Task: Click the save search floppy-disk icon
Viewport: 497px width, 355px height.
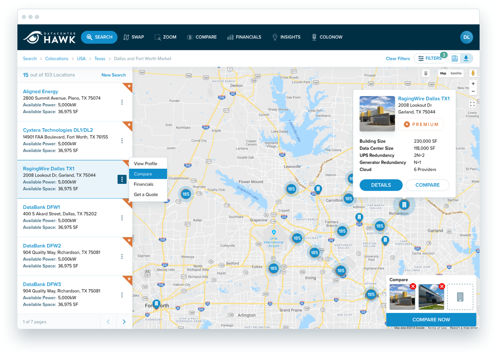Action: (x=454, y=58)
